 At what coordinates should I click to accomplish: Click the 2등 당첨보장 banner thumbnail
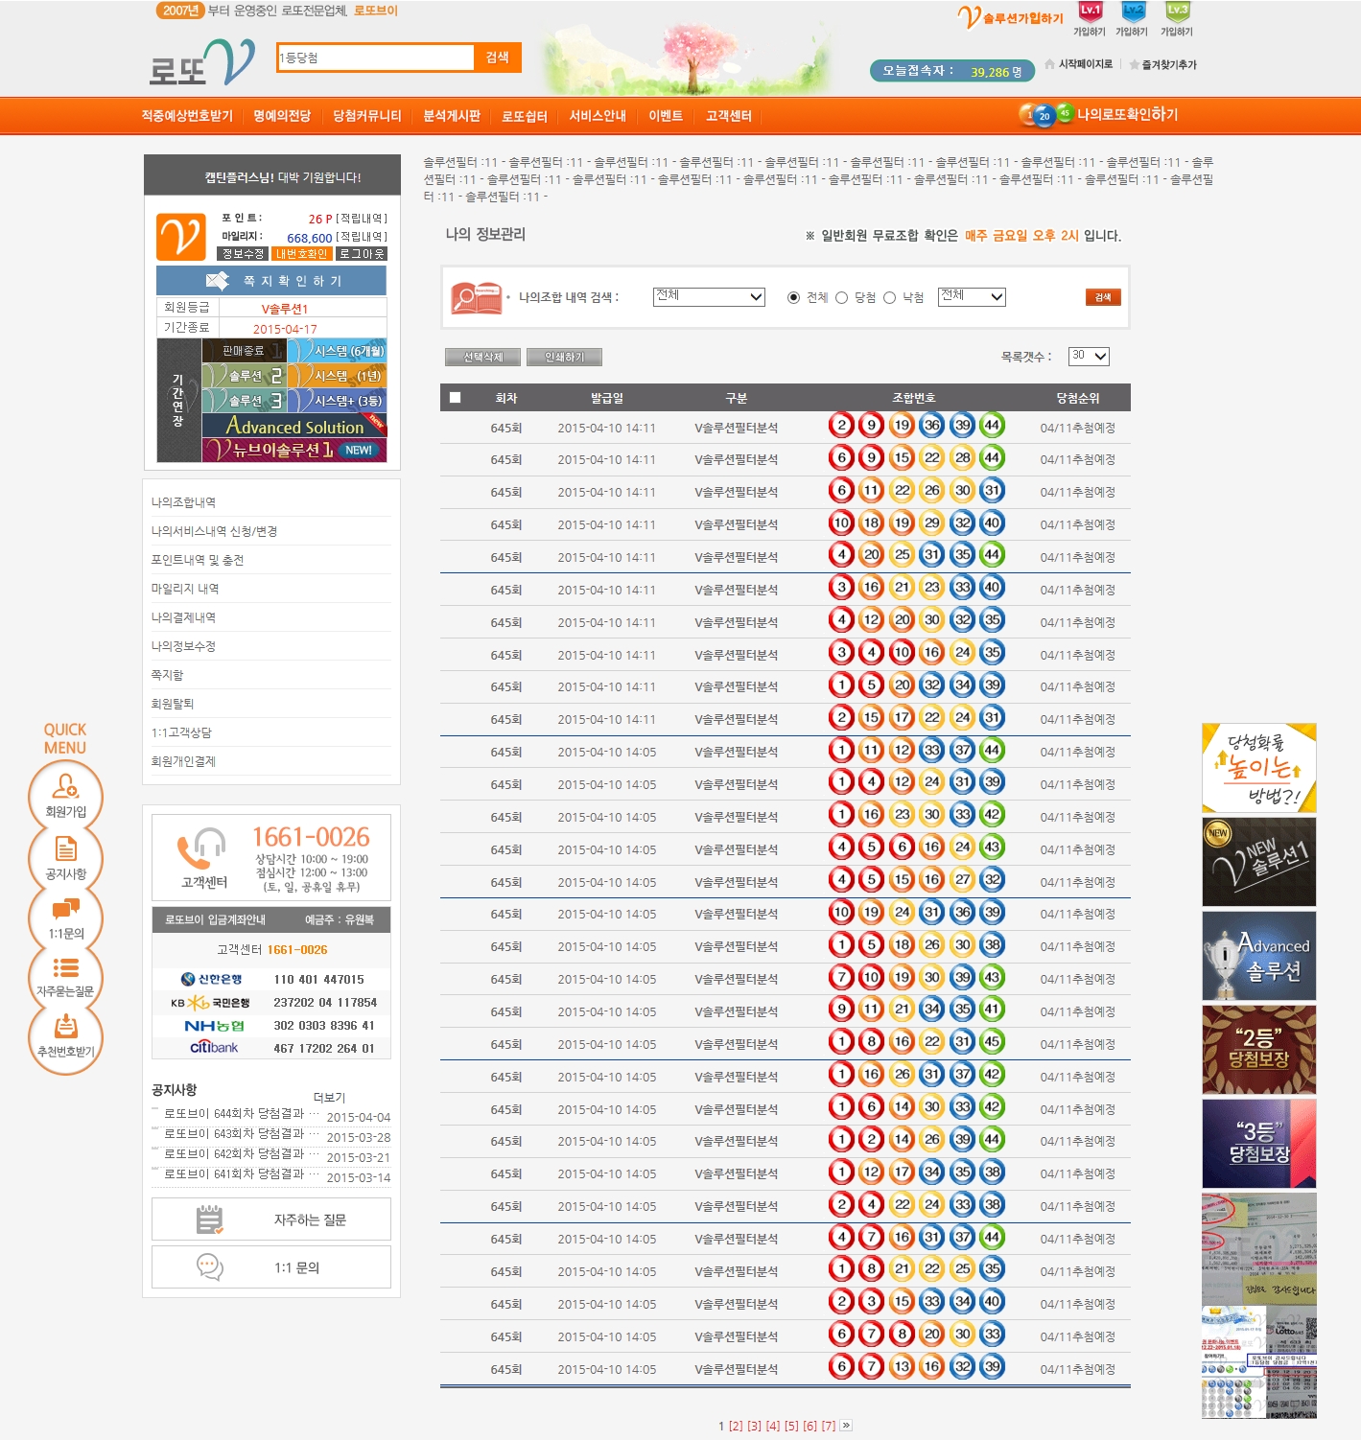point(1258,1050)
